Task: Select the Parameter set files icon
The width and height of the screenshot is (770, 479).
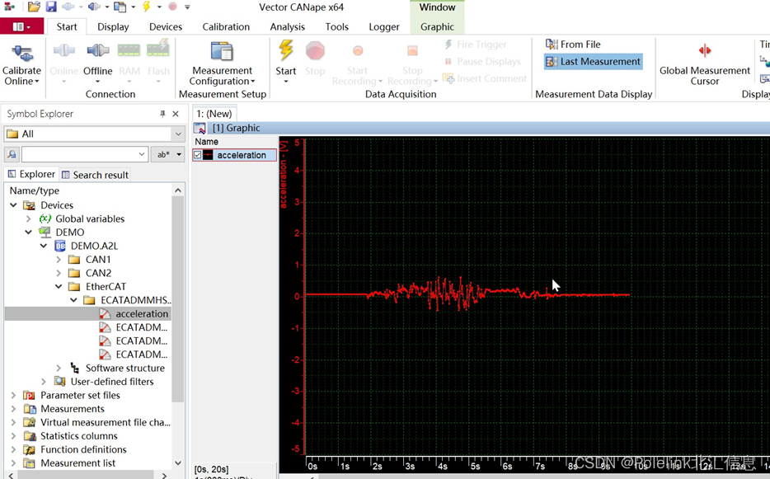Action: pyautogui.click(x=30, y=396)
